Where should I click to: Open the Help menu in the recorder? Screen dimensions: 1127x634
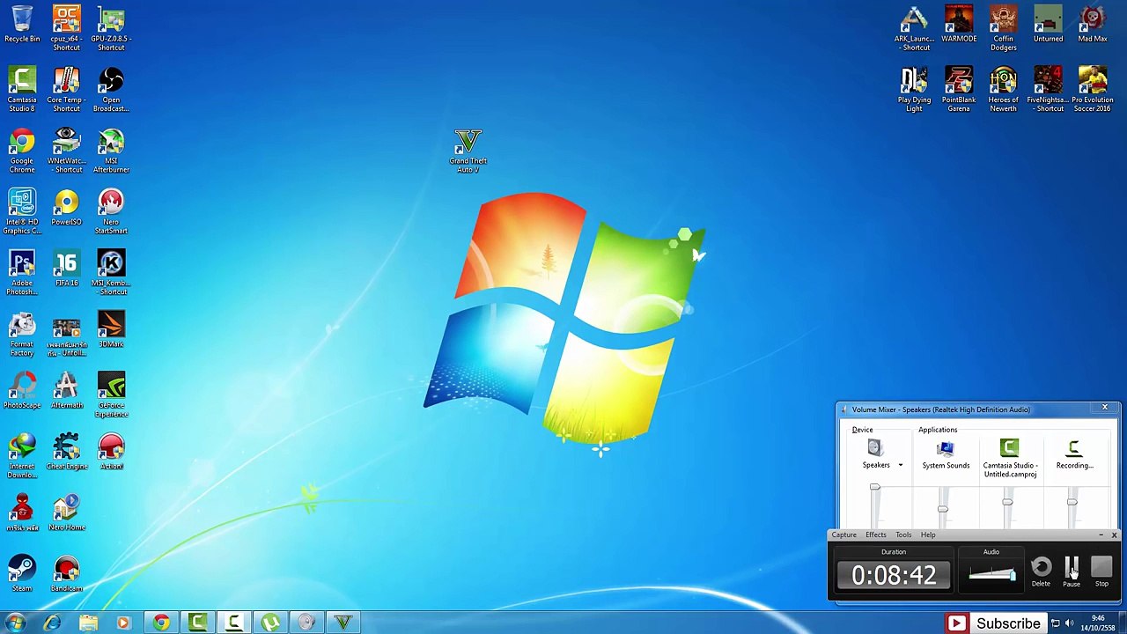(x=928, y=534)
